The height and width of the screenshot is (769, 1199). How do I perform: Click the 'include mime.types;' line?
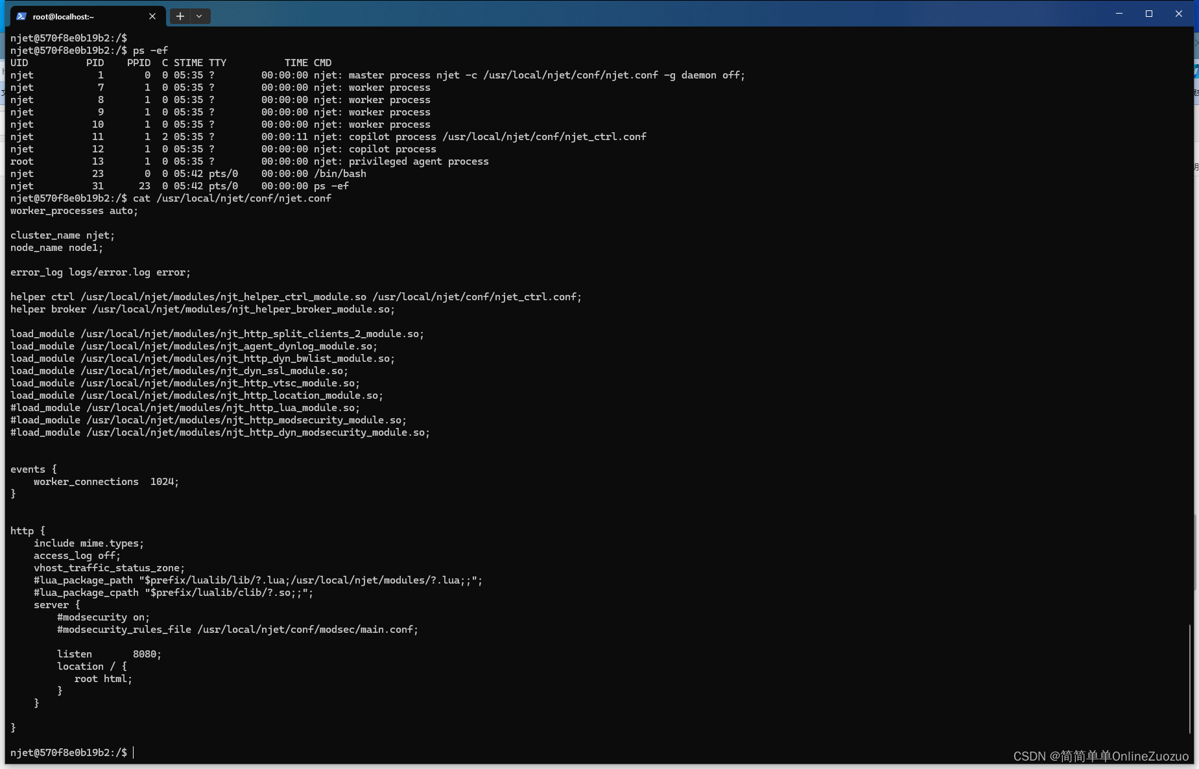point(89,543)
